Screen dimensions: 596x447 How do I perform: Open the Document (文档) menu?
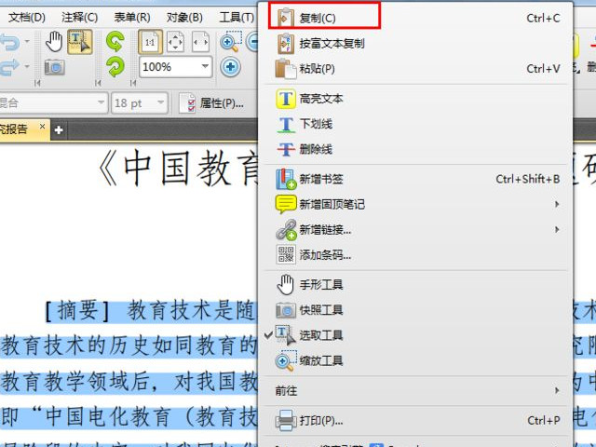point(27,18)
